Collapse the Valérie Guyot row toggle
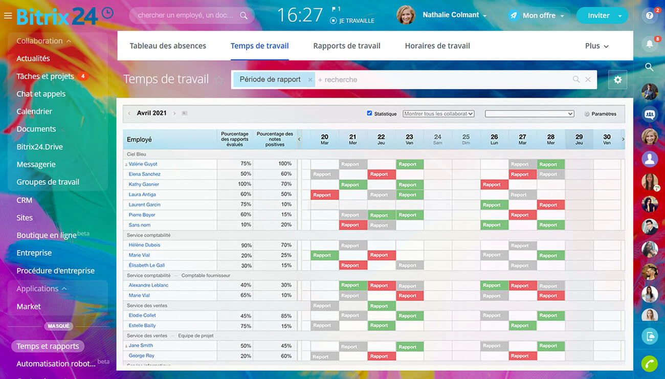This screenshot has height=379, width=665. [x=126, y=165]
